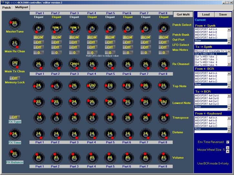Viewport: 234px width, 175px height.
Task: Click the Main Rx Chan knob
Action: [15, 43]
